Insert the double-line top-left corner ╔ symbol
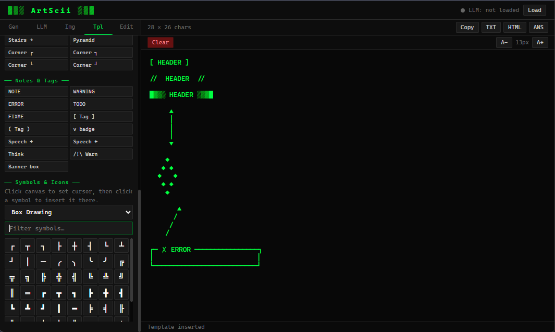The height and width of the screenshot is (332, 555). point(121,261)
